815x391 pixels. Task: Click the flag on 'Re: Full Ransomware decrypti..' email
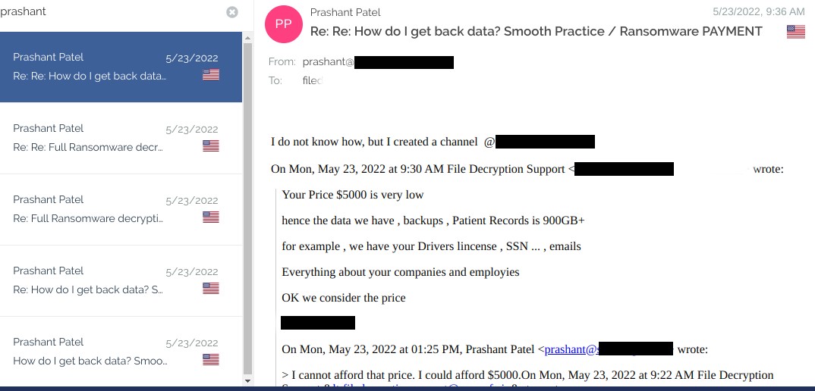(x=211, y=217)
